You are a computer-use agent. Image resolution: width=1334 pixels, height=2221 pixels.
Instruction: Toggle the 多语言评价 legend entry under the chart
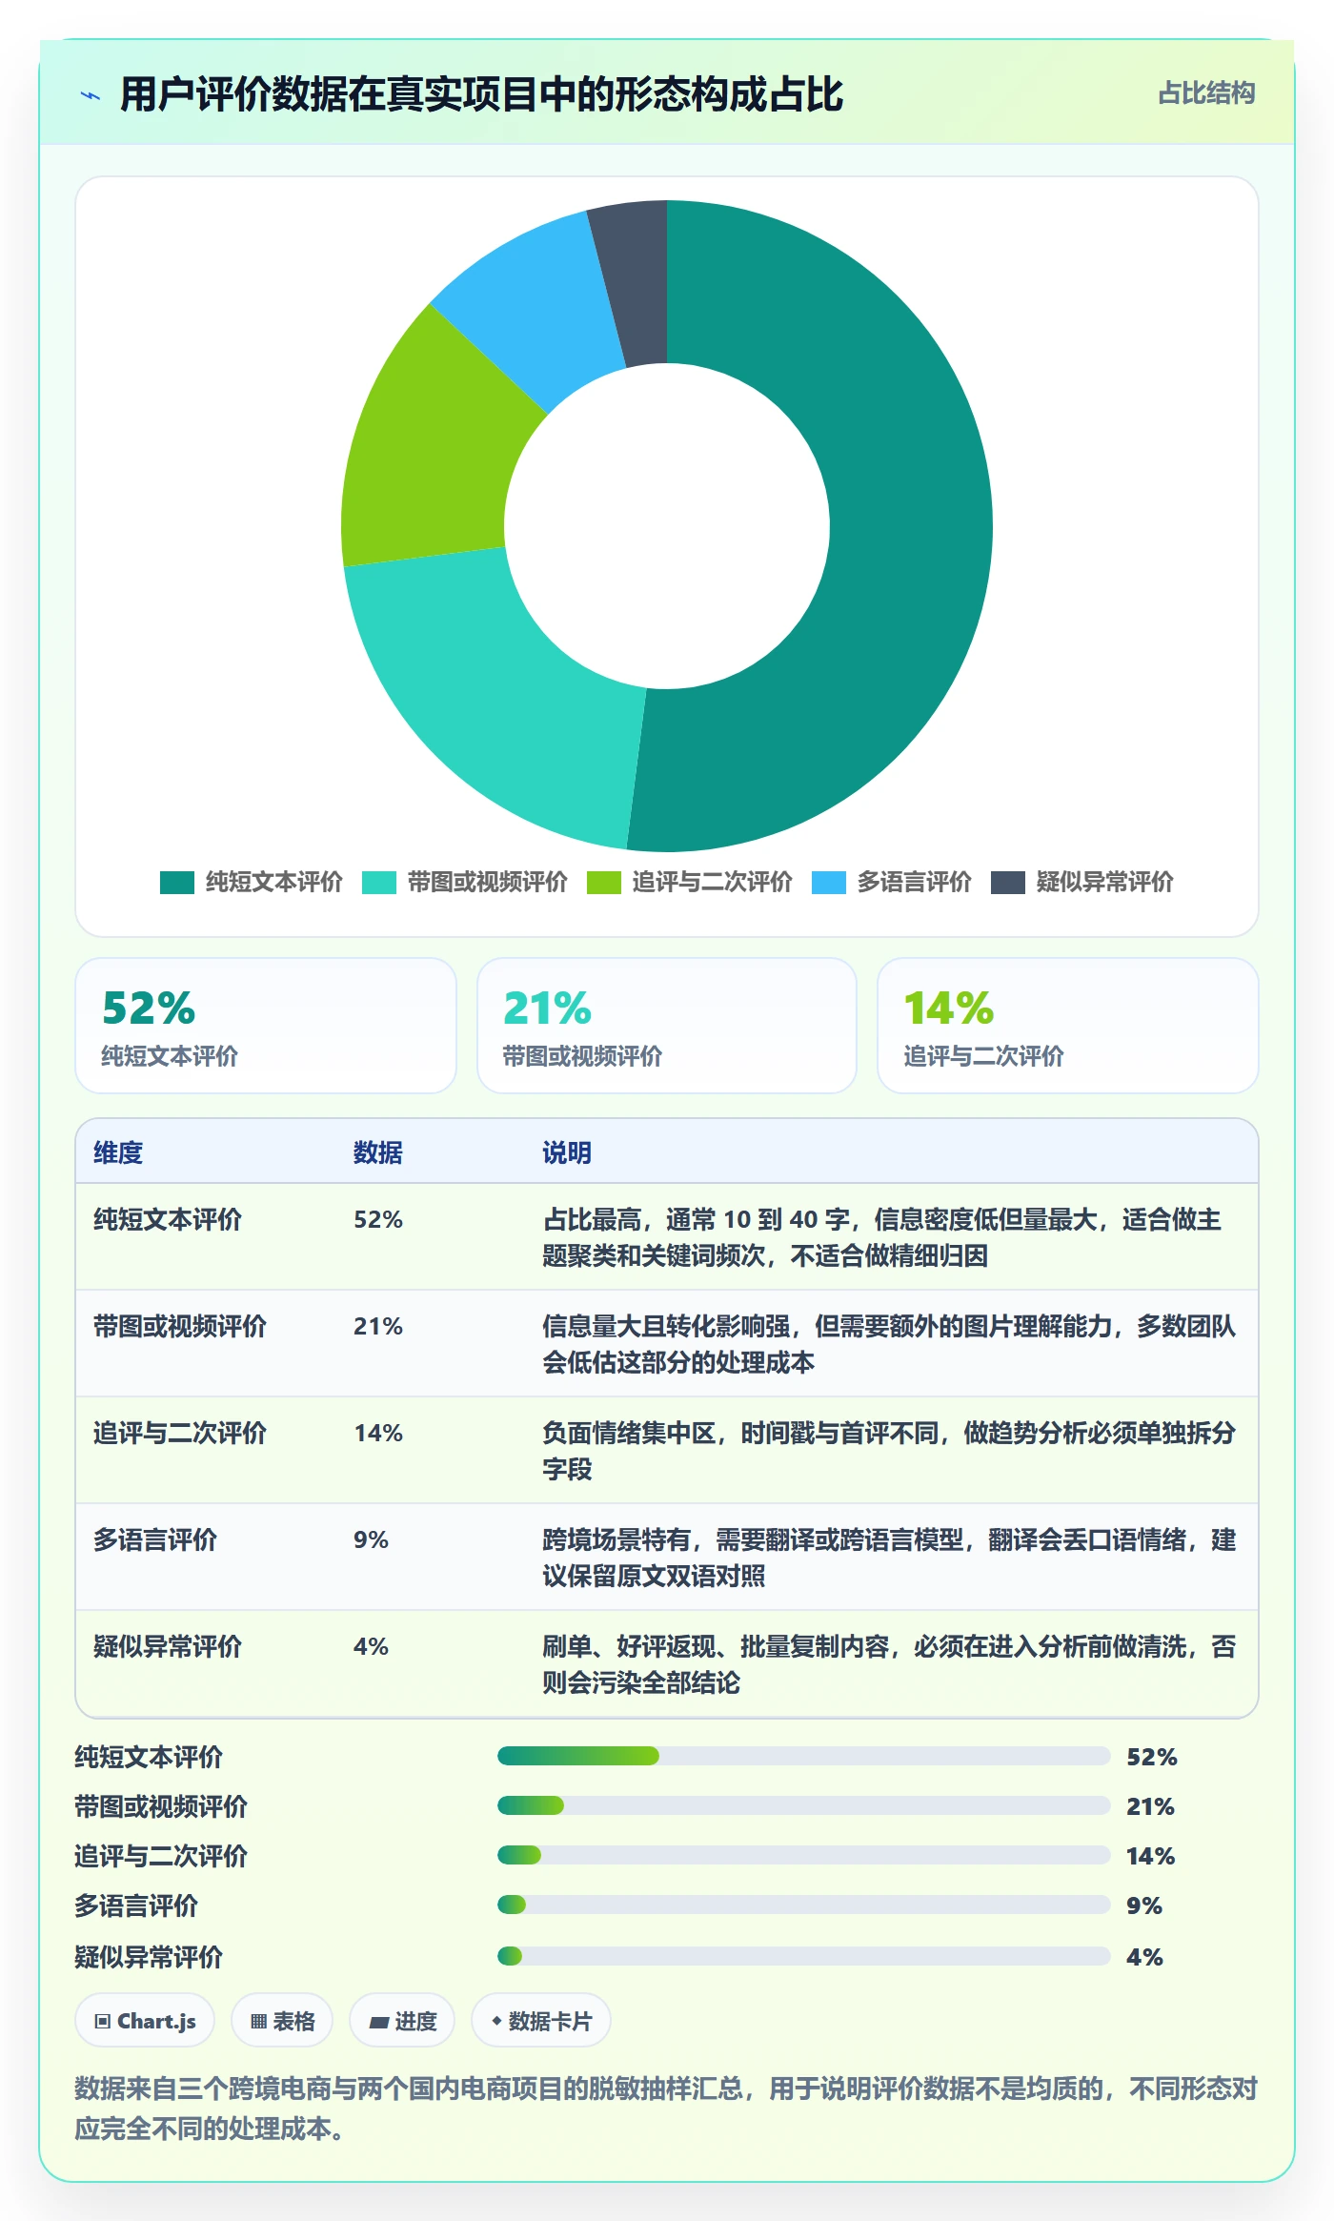click(892, 882)
